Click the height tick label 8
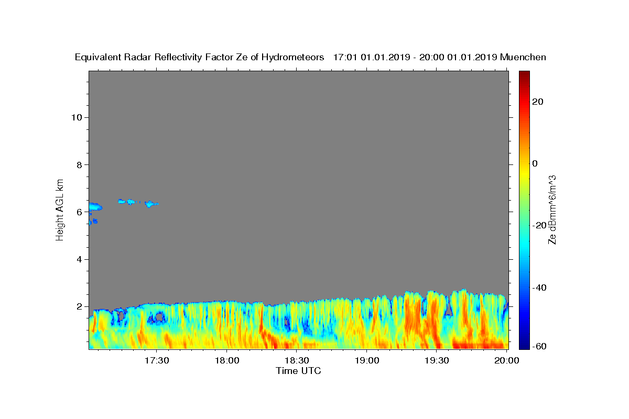This screenshot has width=629, height=419. point(78,164)
